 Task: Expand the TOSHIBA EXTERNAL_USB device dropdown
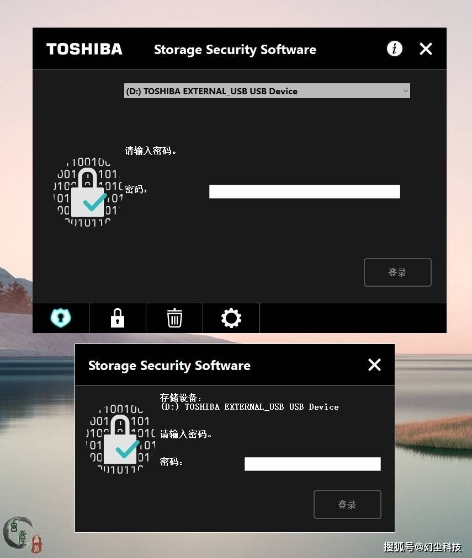pos(267,91)
